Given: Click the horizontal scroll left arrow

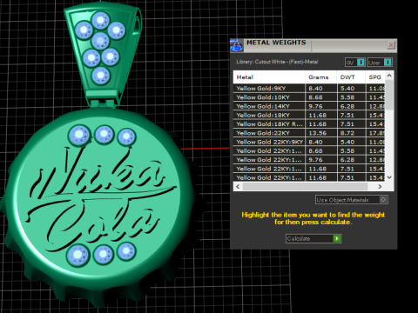Looking at the screenshot, I should [238, 187].
